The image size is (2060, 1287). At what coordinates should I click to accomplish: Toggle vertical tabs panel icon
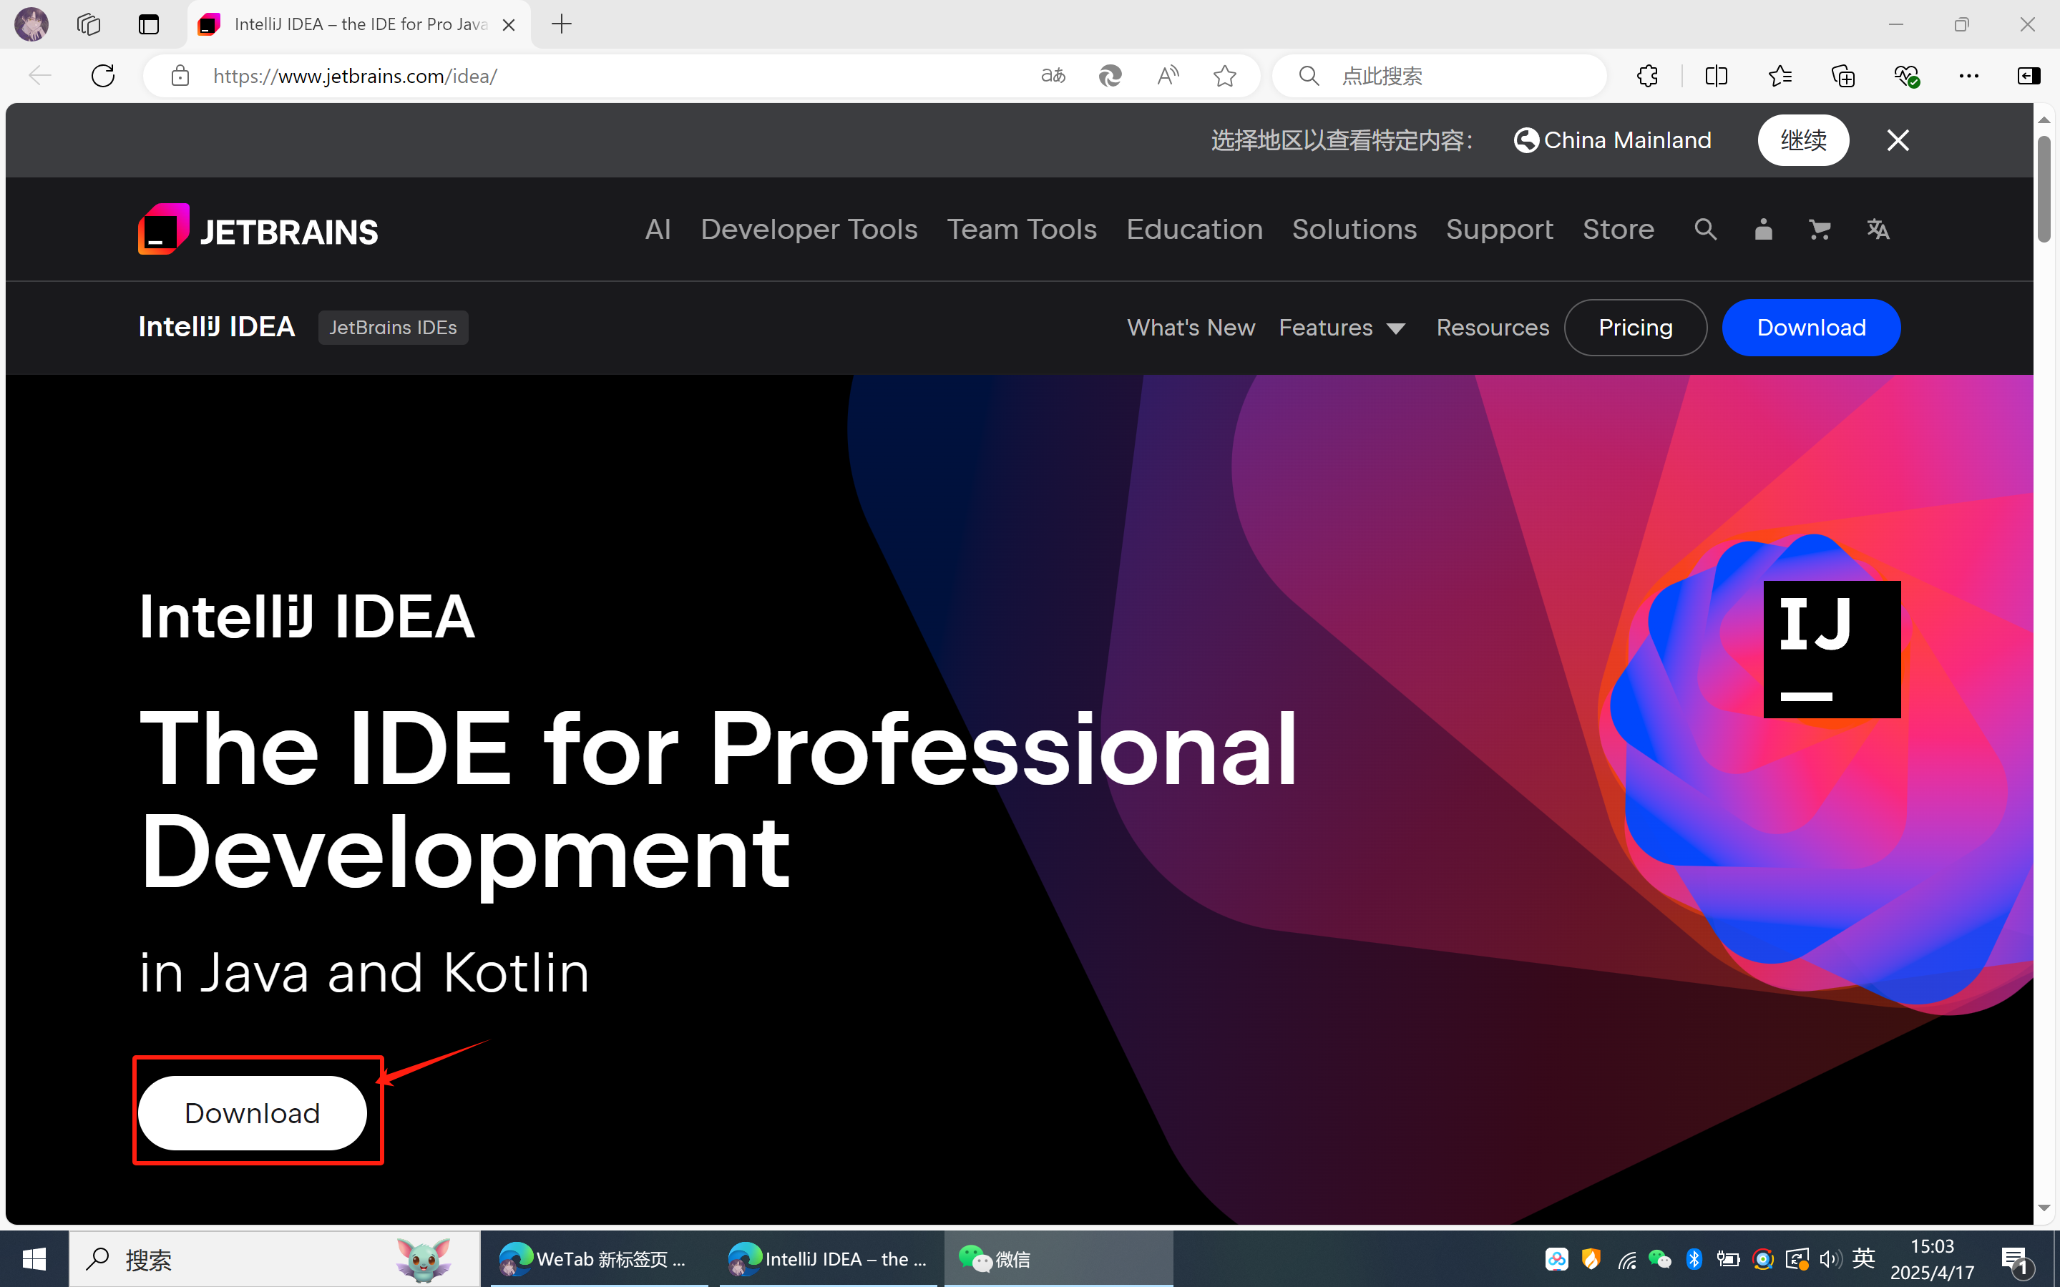click(149, 25)
